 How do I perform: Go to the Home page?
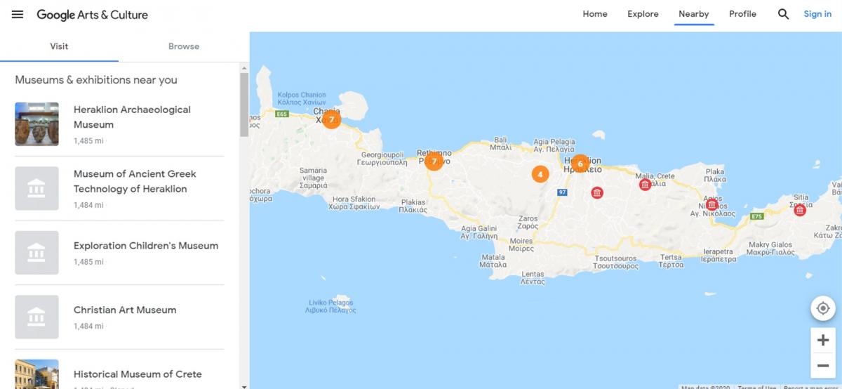pyautogui.click(x=595, y=14)
